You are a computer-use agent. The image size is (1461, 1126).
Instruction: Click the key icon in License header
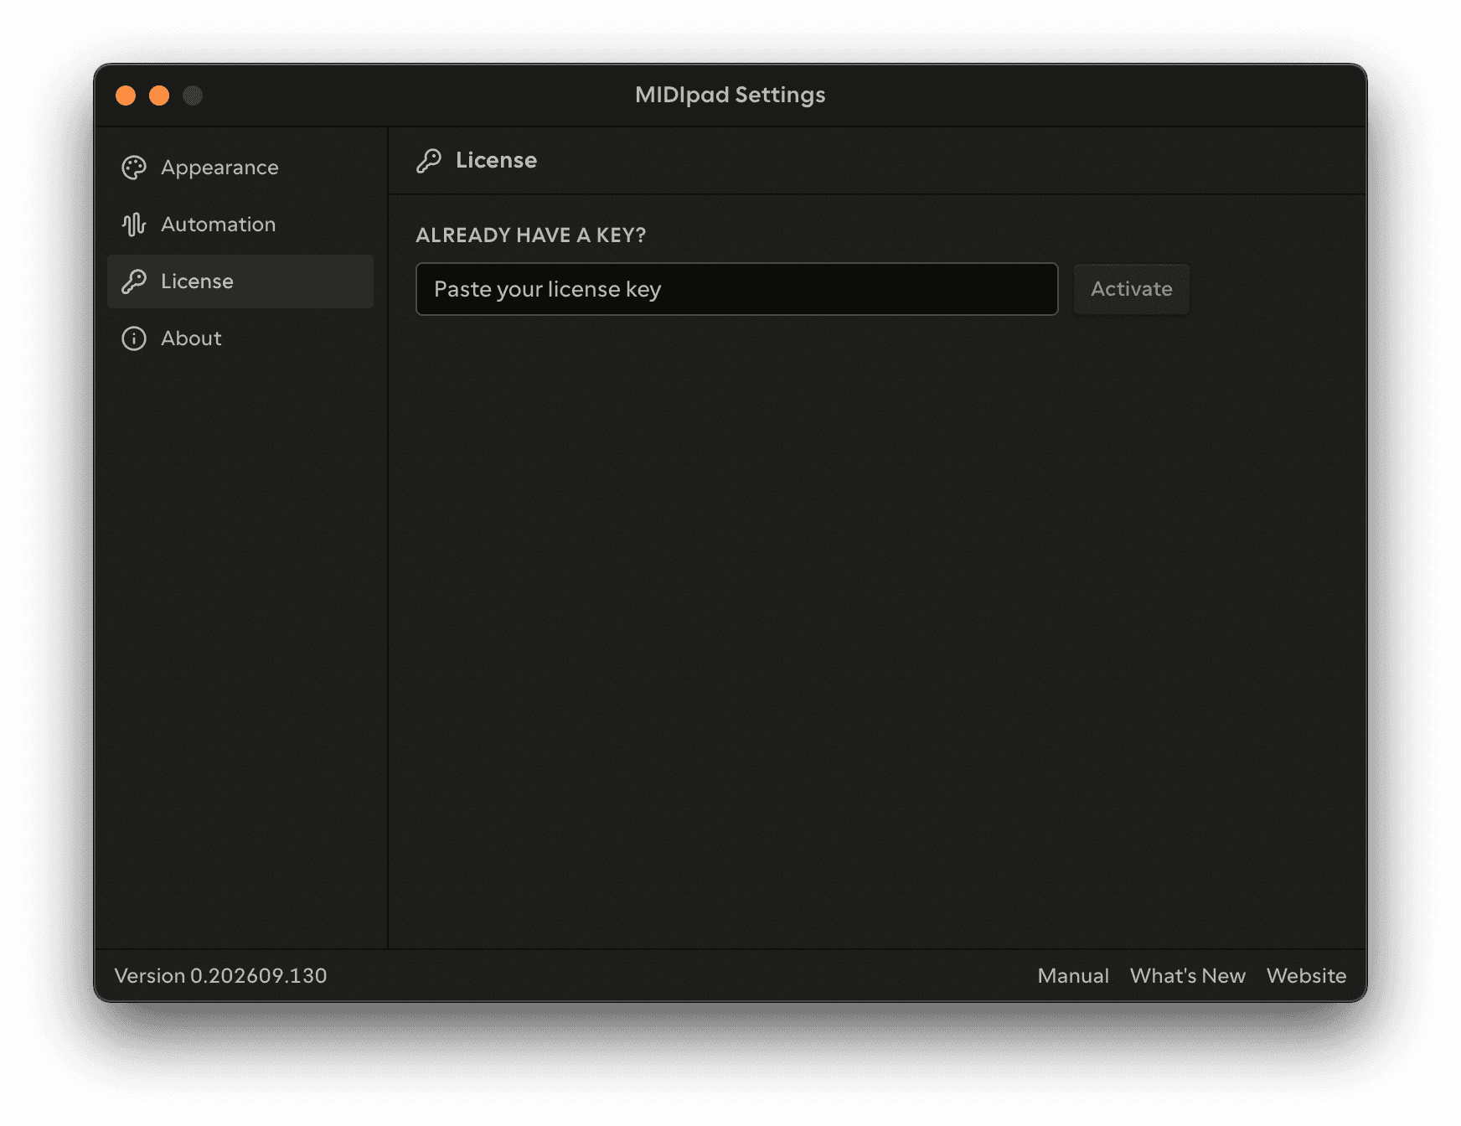pyautogui.click(x=429, y=160)
